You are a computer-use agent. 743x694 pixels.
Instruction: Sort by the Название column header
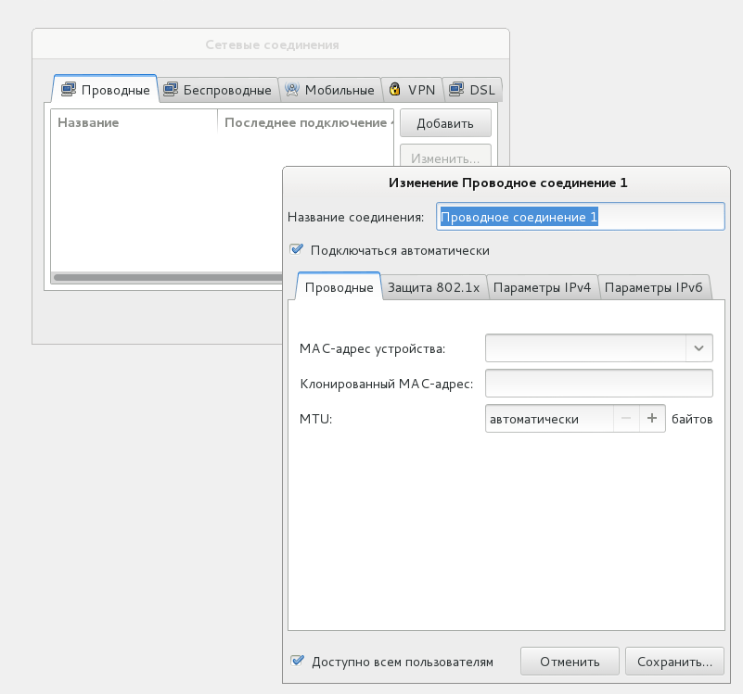(x=134, y=122)
